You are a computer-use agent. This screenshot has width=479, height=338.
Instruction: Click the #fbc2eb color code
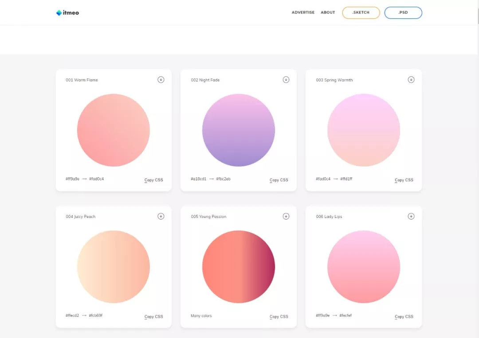pos(223,179)
